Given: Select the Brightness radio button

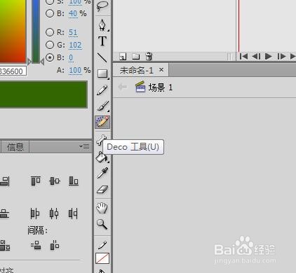Looking at the screenshot, I should (x=50, y=13).
